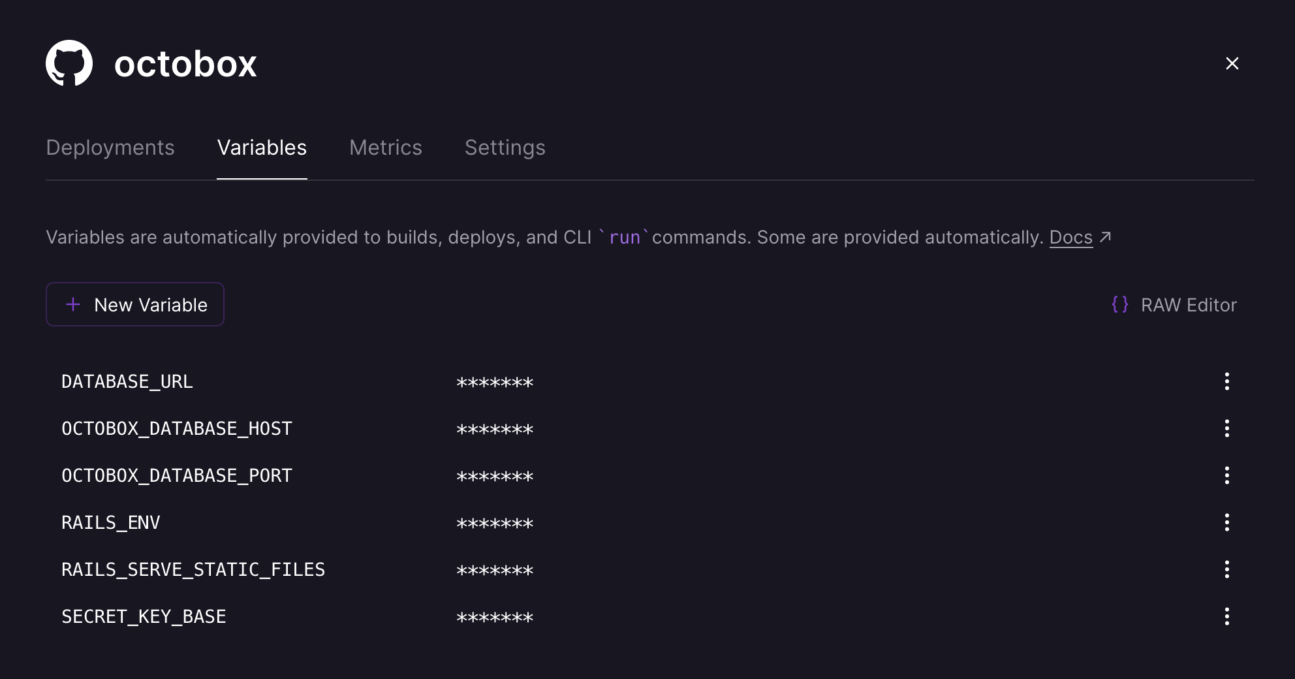Open the Metrics tab

tap(385, 148)
